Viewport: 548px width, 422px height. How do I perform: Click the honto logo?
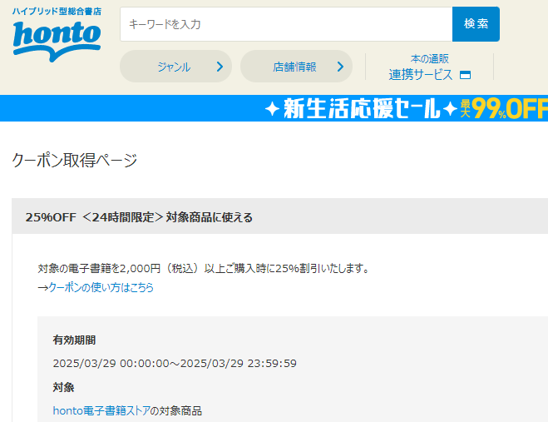point(57,41)
